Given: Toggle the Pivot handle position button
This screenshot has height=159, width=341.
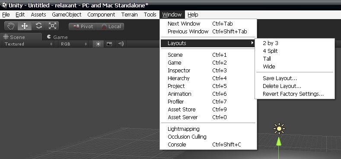Looking at the screenshot, I should click(x=83, y=26).
